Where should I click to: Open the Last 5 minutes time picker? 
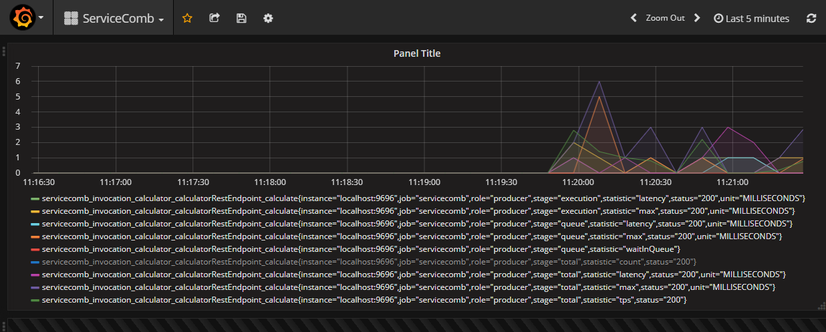(751, 19)
